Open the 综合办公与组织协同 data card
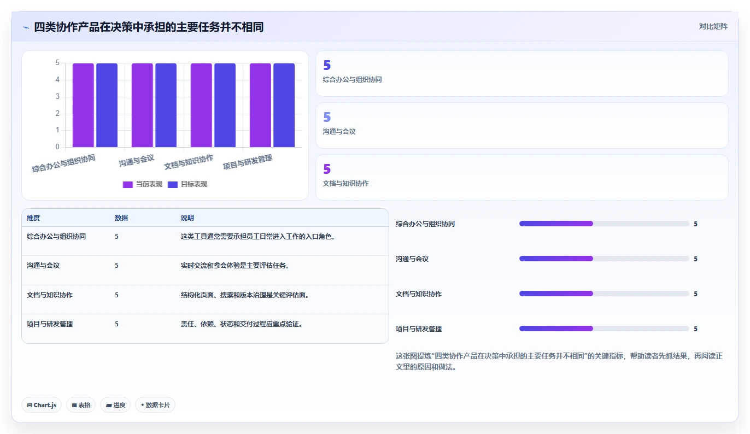The height and width of the screenshot is (434, 750). pos(522,74)
